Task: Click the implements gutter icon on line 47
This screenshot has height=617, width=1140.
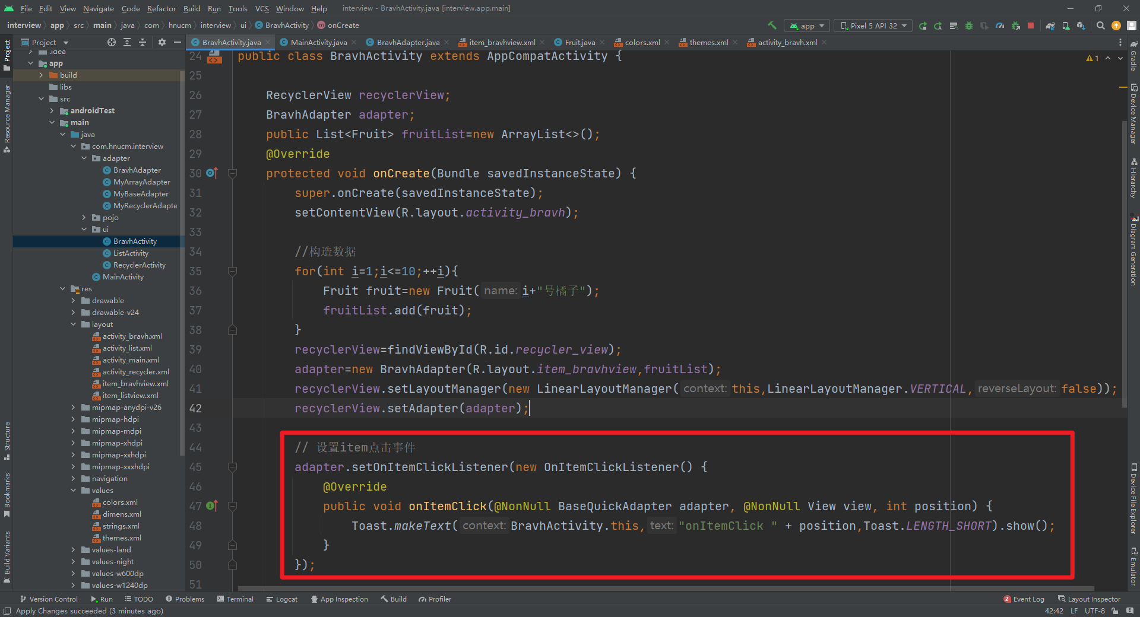Action: pyautogui.click(x=212, y=506)
